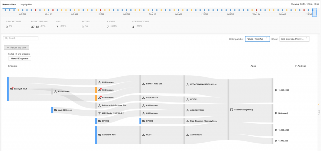Click the Salesforce Lightning app icon

(x=232, y=110)
